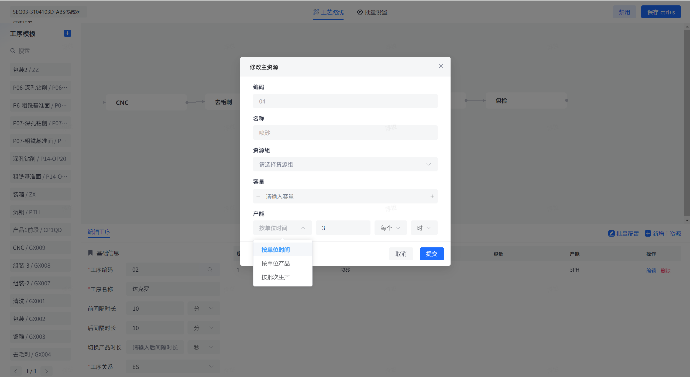
Task: Submit the dialog with the 提交 button
Action: [x=431, y=254]
